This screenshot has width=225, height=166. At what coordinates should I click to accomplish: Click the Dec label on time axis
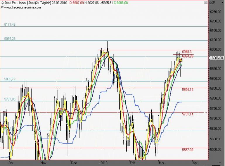click(74, 163)
